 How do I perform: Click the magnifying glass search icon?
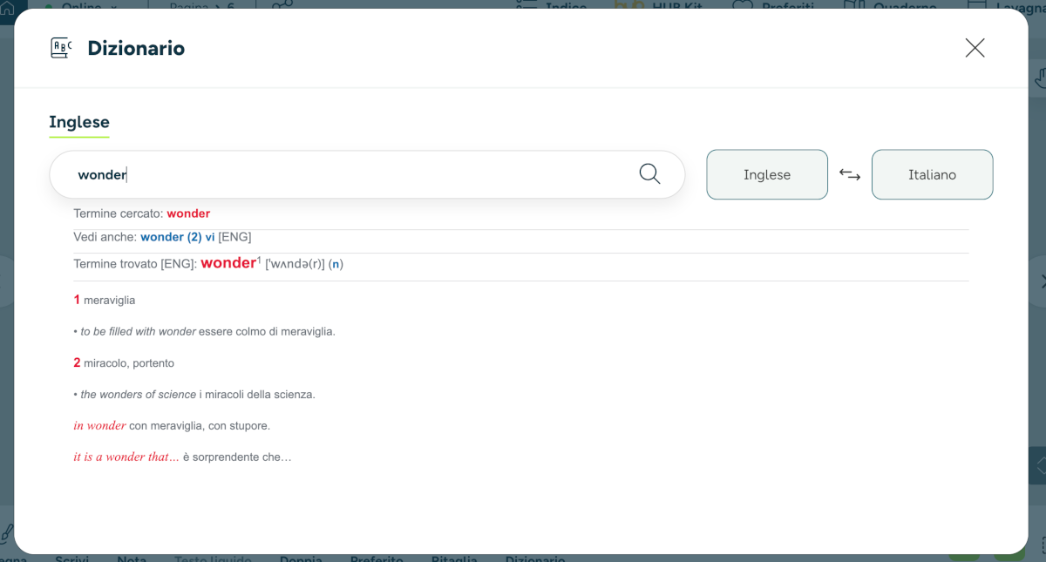click(x=649, y=173)
